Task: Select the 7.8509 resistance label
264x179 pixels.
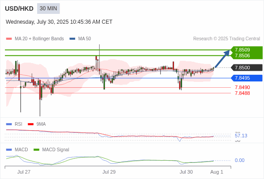Action: tap(242, 50)
